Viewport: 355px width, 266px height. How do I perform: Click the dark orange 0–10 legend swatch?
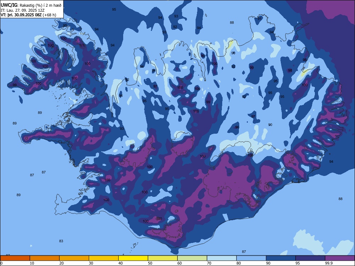pos(15,258)
